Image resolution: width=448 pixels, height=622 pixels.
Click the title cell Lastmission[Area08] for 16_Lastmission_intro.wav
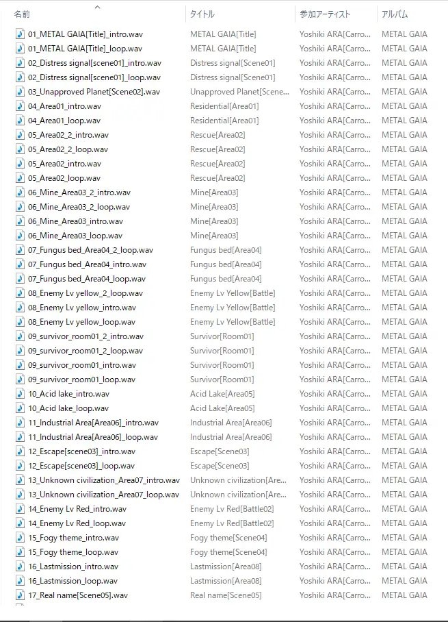(x=224, y=567)
